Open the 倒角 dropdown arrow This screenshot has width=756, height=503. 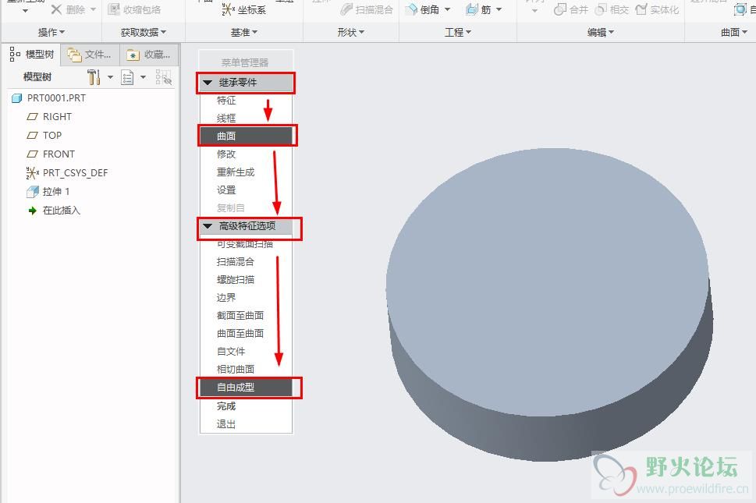pyautogui.click(x=447, y=9)
